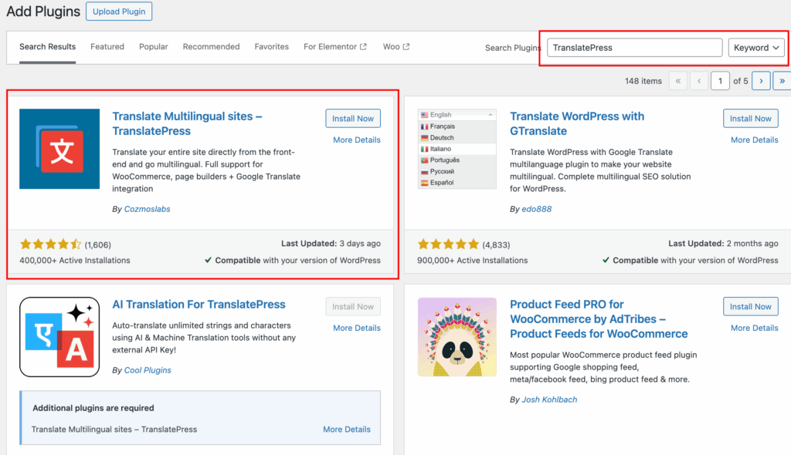Click the external link icon beside For Elementor
791x455 pixels.
pos(362,46)
